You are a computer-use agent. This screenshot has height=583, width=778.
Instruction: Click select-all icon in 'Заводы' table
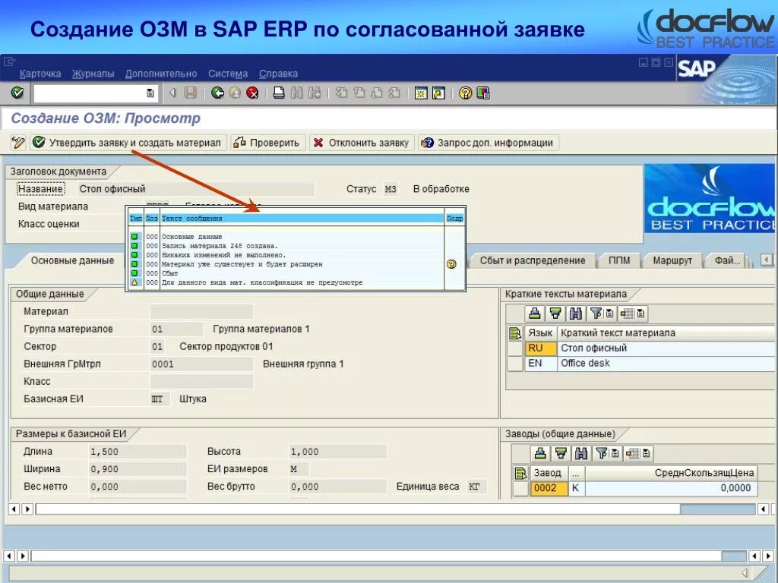click(x=520, y=474)
